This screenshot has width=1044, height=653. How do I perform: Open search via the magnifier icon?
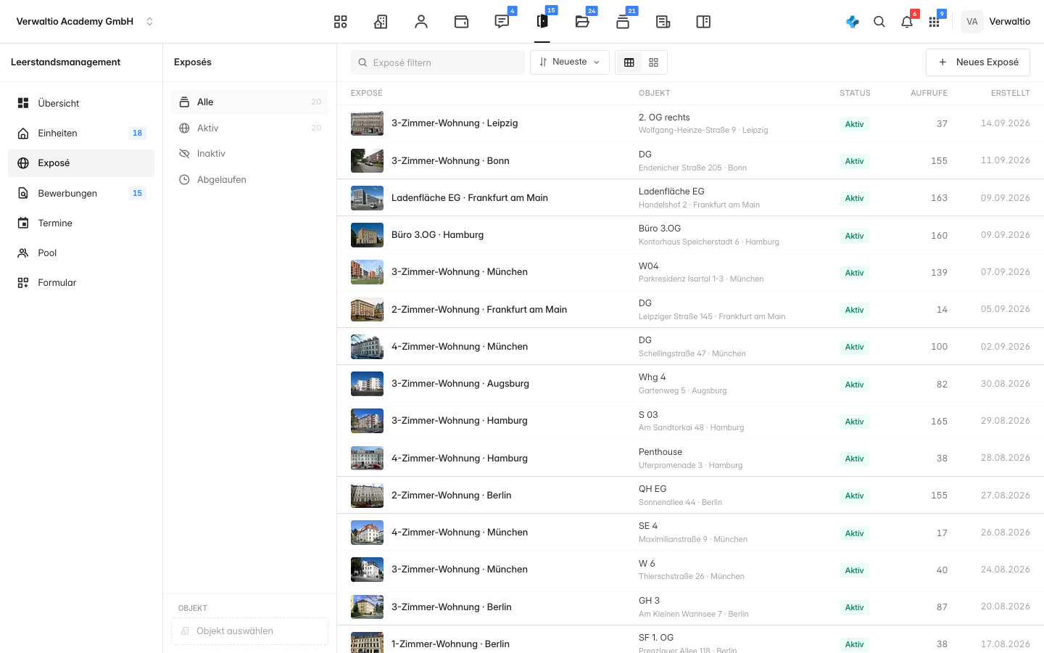click(879, 22)
